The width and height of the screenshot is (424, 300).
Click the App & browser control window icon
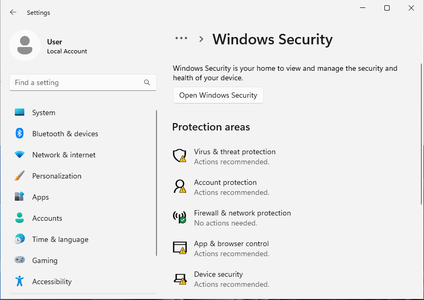tap(180, 248)
